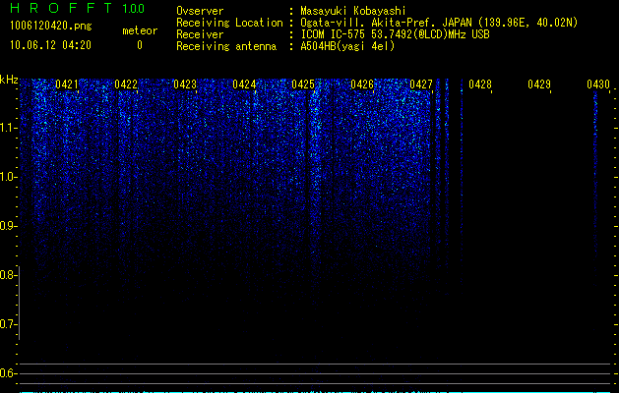Screen dimensions: 619x393
Task: Click the date stamp 10.06.12 04:20
Action: pos(50,45)
